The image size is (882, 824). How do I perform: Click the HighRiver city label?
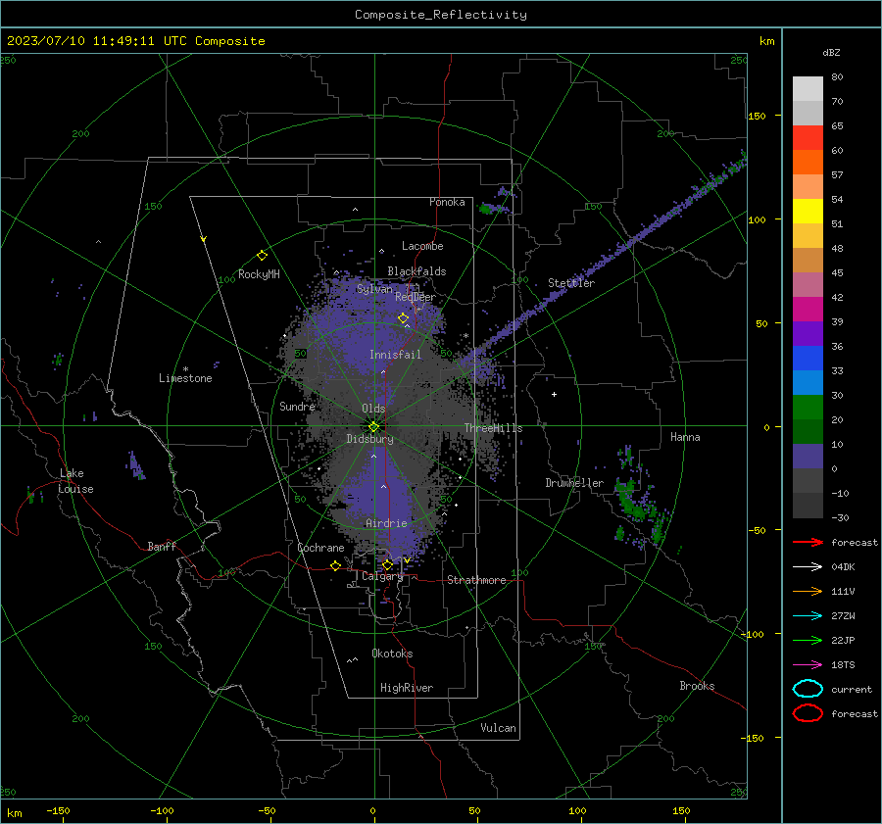point(407,688)
